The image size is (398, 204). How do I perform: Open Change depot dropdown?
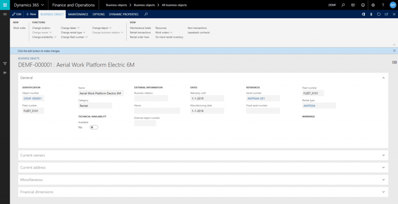[x=101, y=28]
